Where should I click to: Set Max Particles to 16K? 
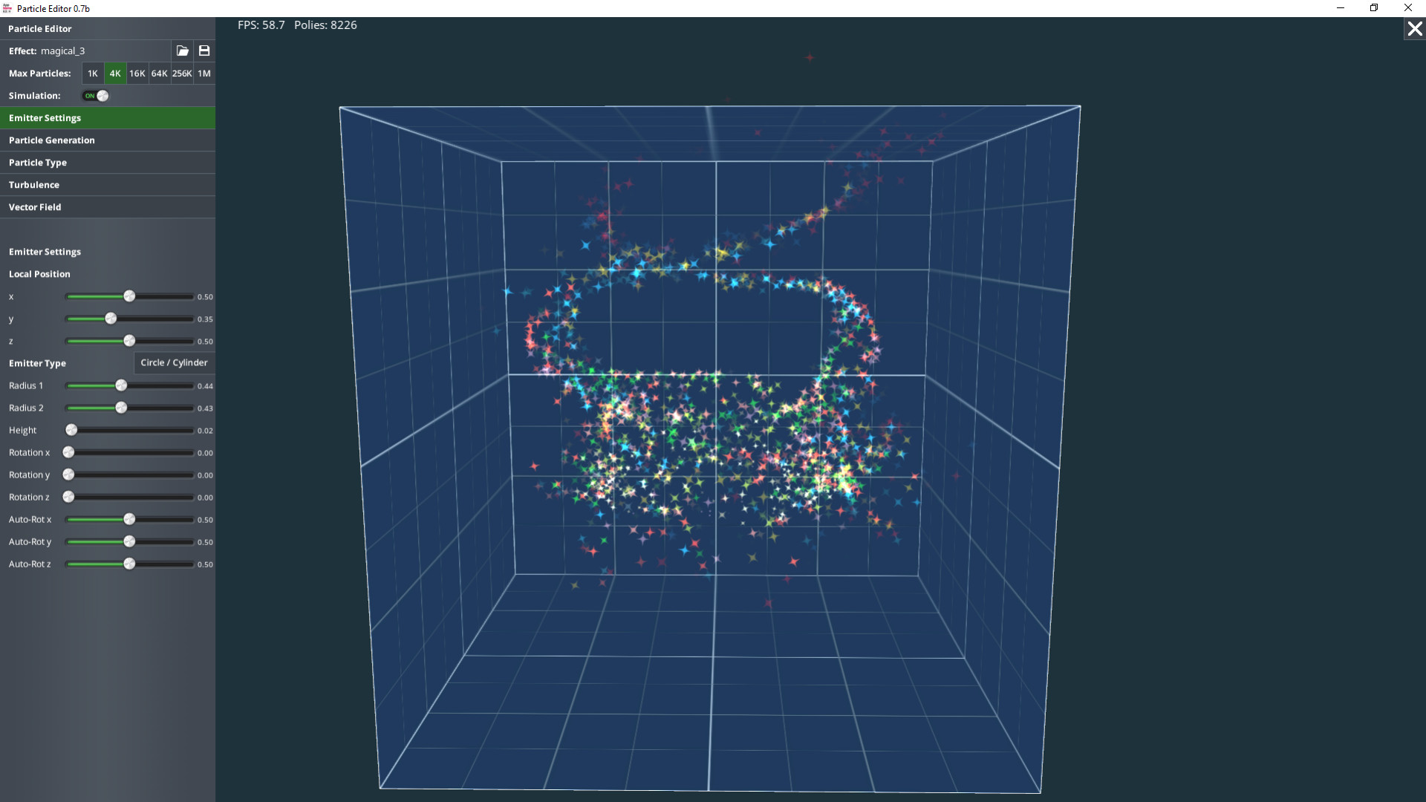click(137, 74)
